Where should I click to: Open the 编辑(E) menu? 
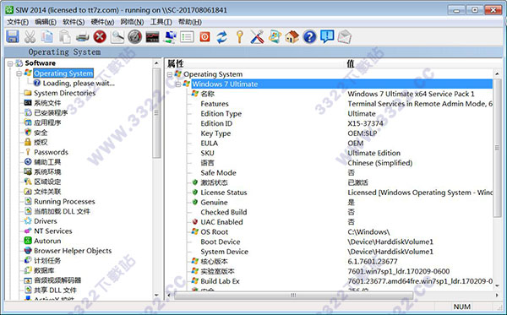coord(46,22)
